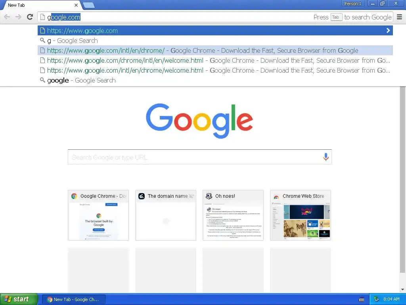Select the https://www.google.com suggestion
The image size is (406, 305).
tap(215, 31)
